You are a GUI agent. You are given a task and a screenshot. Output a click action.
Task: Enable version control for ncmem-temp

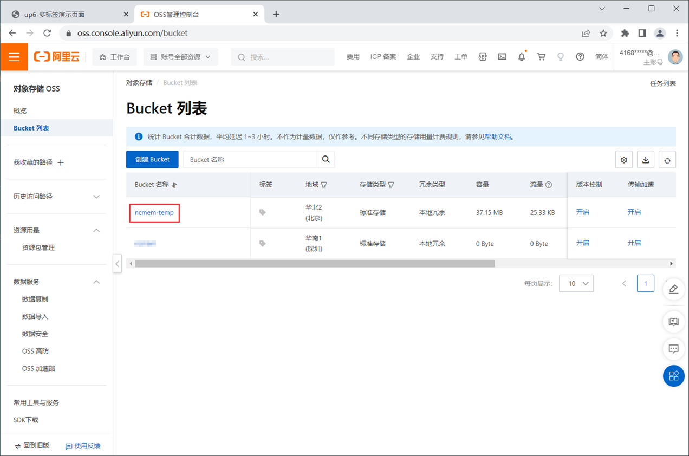click(583, 212)
